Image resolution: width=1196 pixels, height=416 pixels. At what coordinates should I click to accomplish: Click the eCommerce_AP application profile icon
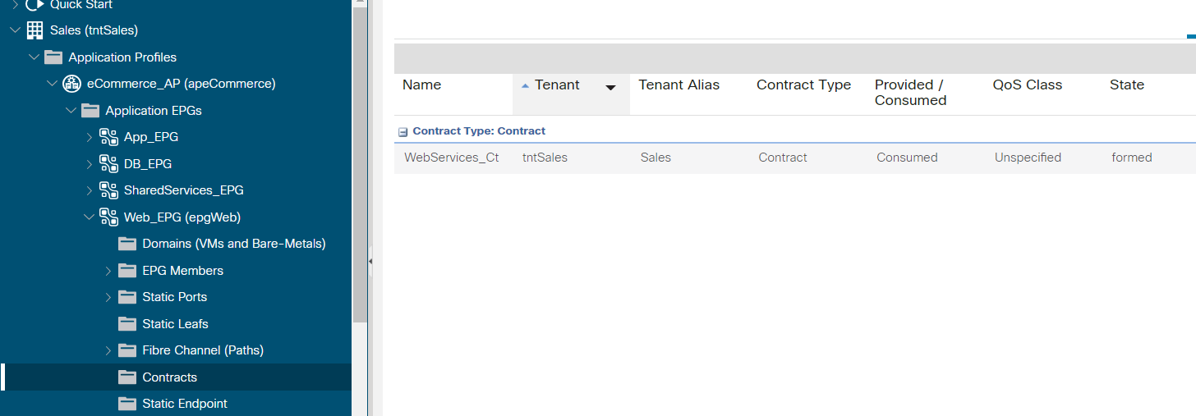point(71,84)
